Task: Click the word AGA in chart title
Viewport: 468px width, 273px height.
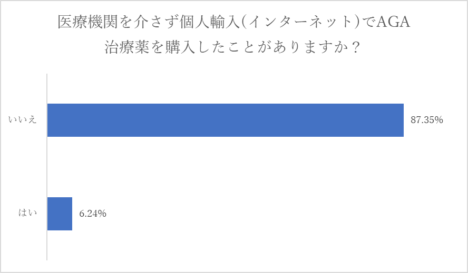Action: click(393, 22)
